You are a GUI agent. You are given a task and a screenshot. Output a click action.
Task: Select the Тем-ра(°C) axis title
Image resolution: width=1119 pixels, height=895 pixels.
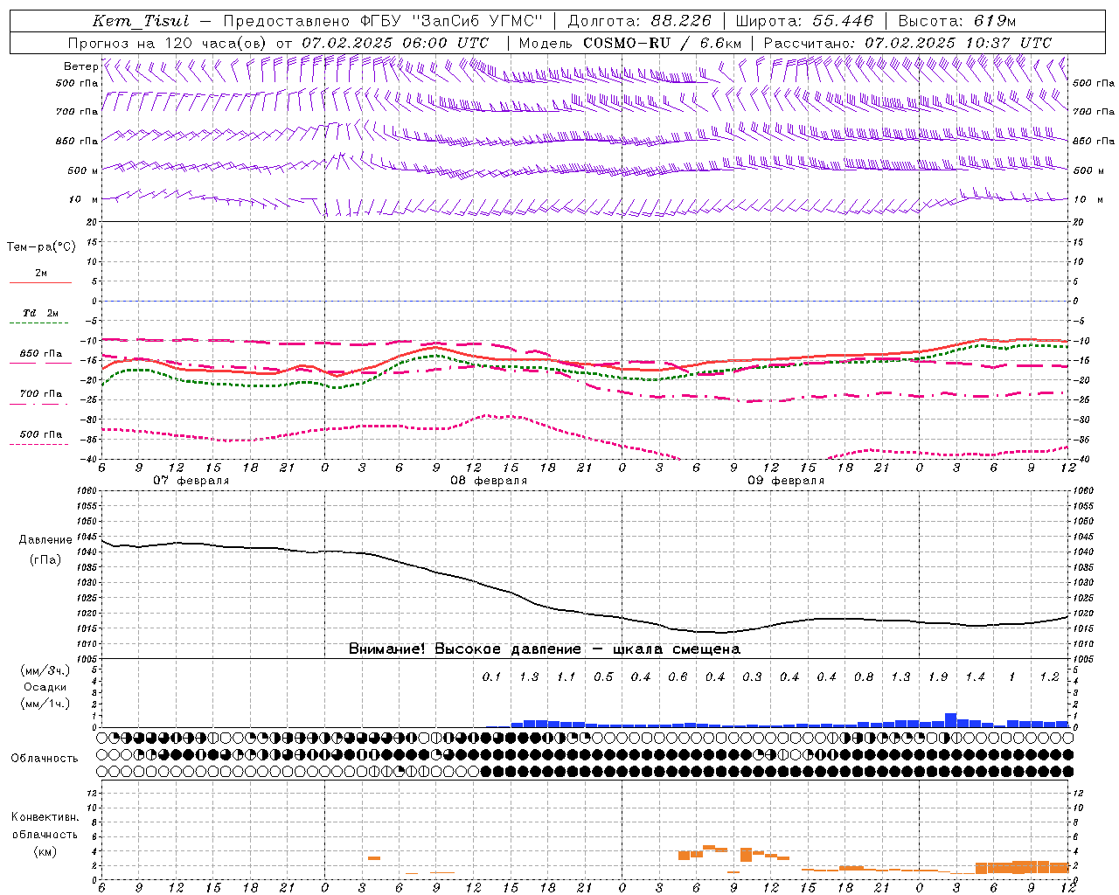(41, 247)
